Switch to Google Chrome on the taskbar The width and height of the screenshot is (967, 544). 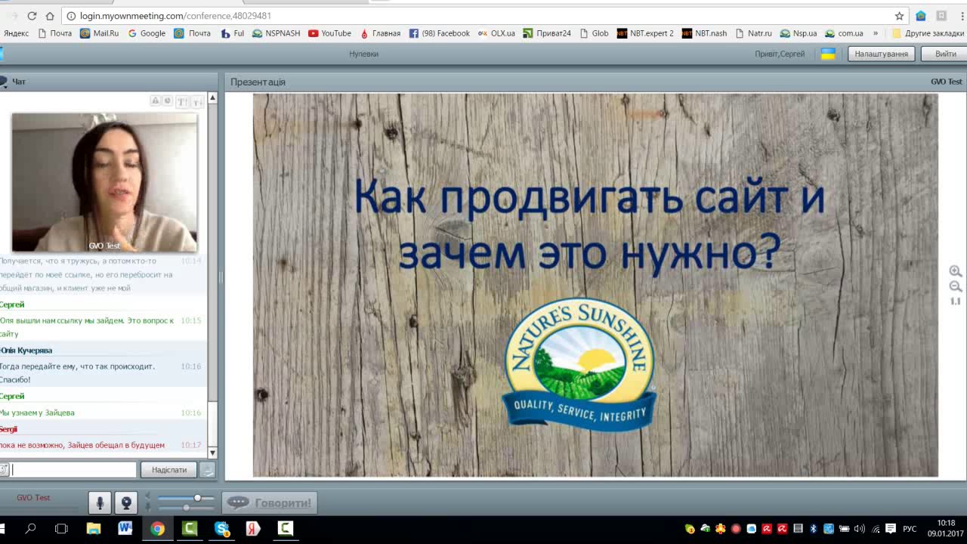(157, 529)
